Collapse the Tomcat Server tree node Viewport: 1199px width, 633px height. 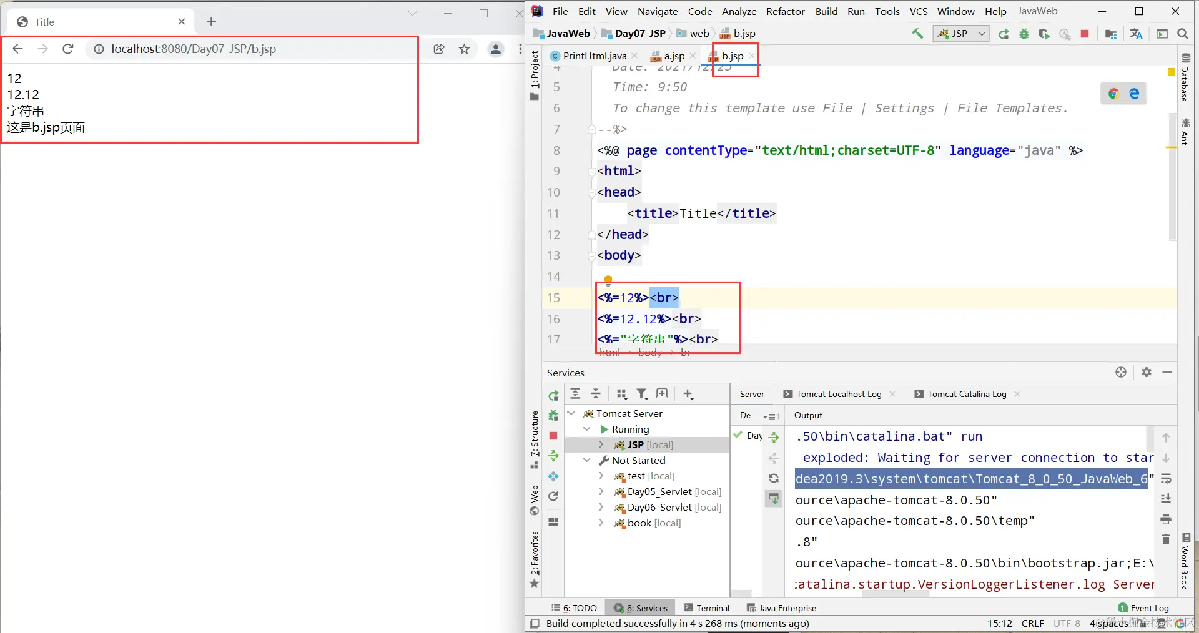pos(571,413)
